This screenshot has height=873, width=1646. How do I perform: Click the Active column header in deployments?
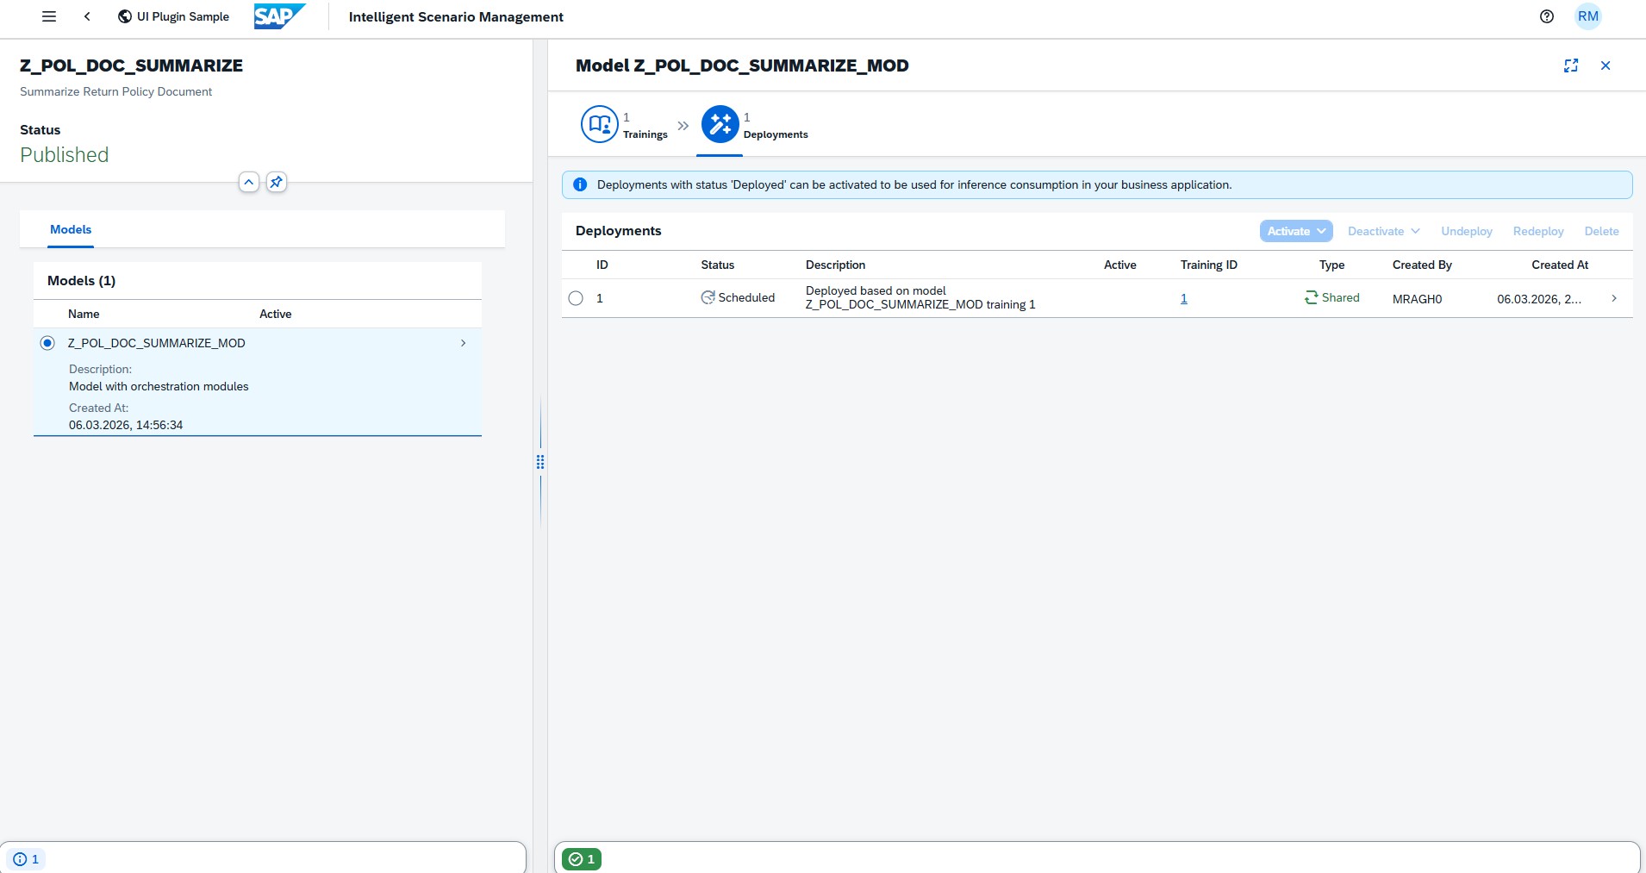[1120, 265]
